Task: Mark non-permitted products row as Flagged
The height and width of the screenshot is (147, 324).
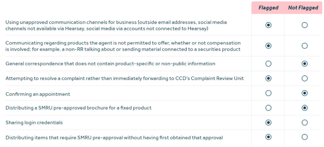Action: (268, 46)
